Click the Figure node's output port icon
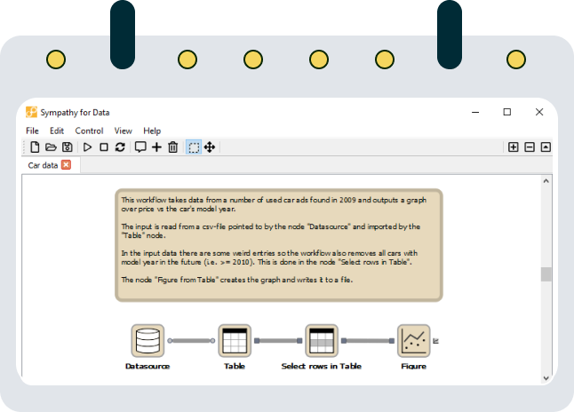The height and width of the screenshot is (412, 574). point(435,341)
